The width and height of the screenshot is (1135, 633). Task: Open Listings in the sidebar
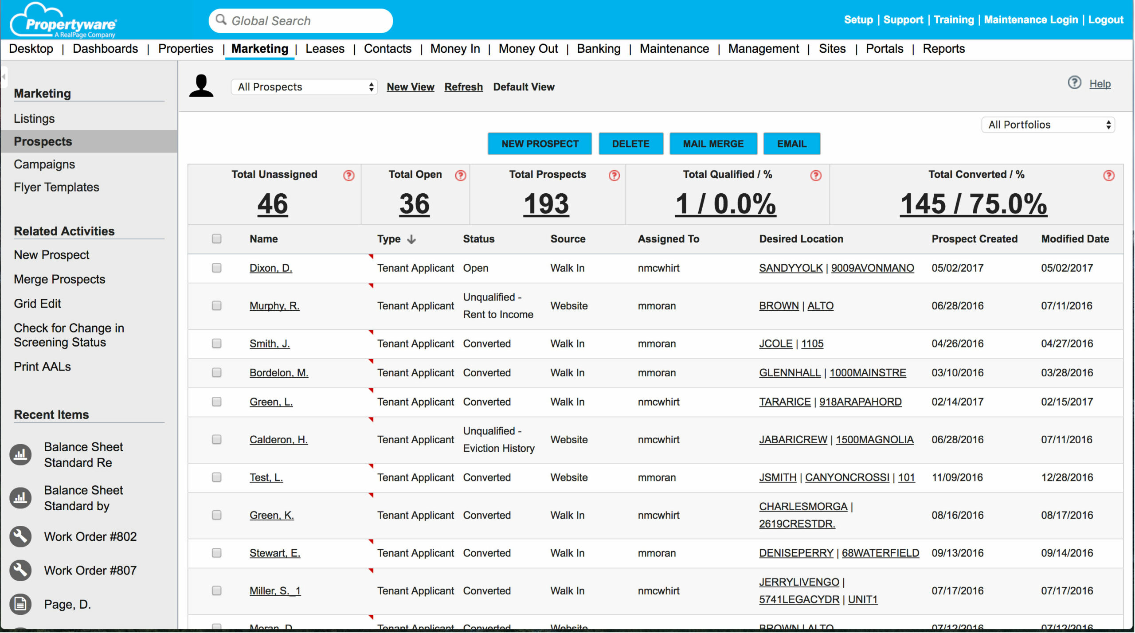(34, 119)
